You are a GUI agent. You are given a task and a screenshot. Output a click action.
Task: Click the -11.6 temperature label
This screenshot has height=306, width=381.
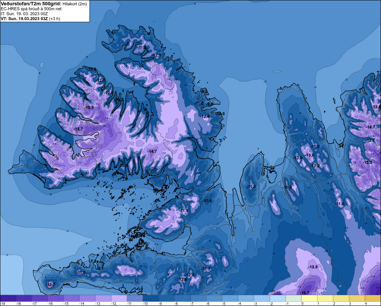coord(81,273)
